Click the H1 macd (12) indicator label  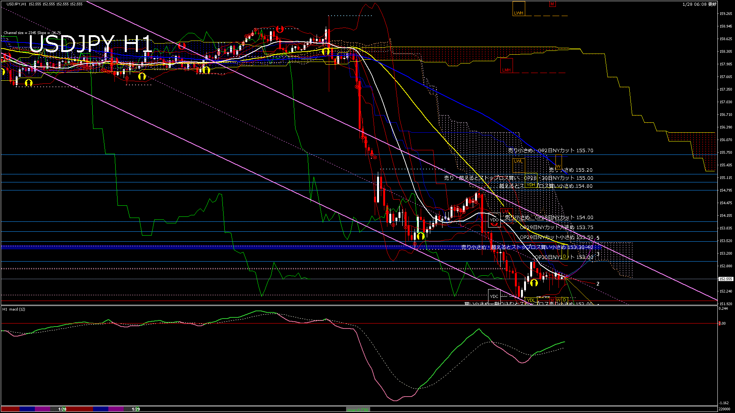(x=14, y=309)
